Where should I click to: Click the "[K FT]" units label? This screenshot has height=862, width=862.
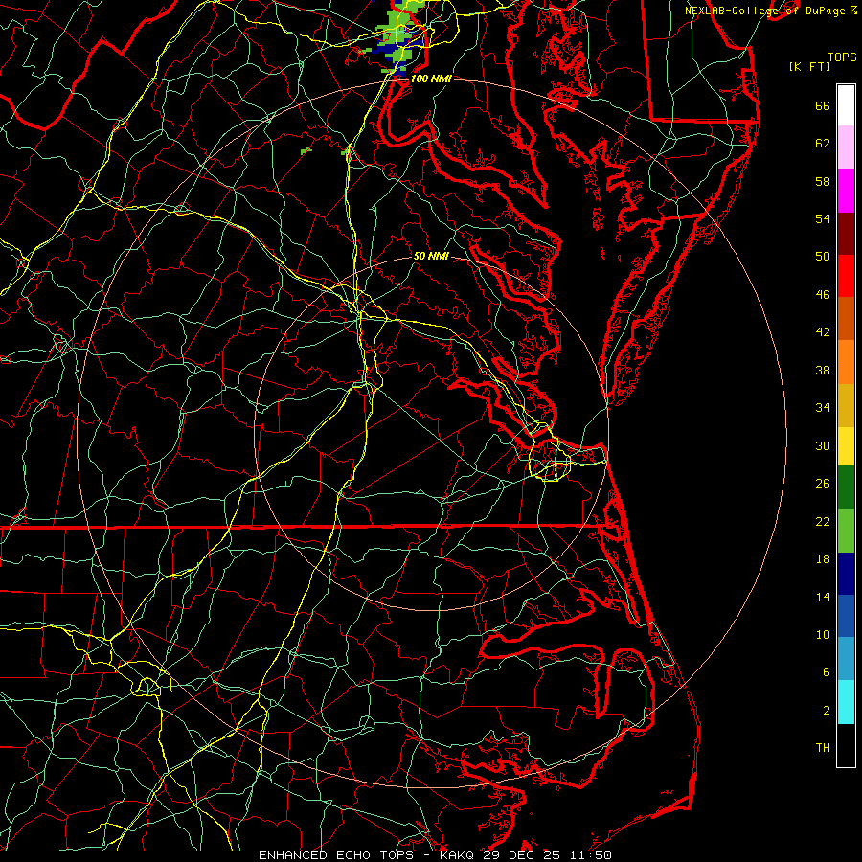(x=809, y=66)
